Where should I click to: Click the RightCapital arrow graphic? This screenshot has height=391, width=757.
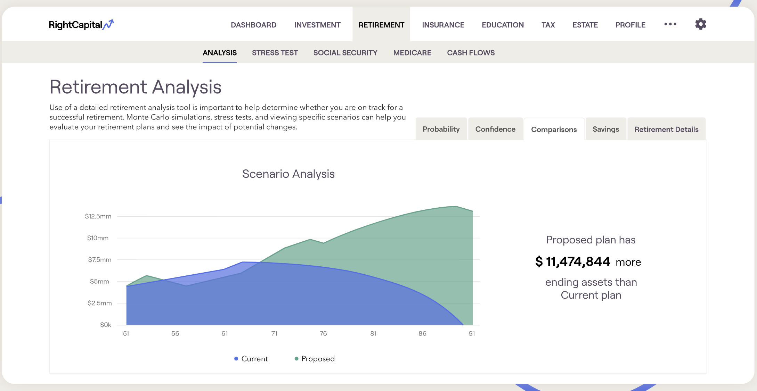click(x=108, y=23)
